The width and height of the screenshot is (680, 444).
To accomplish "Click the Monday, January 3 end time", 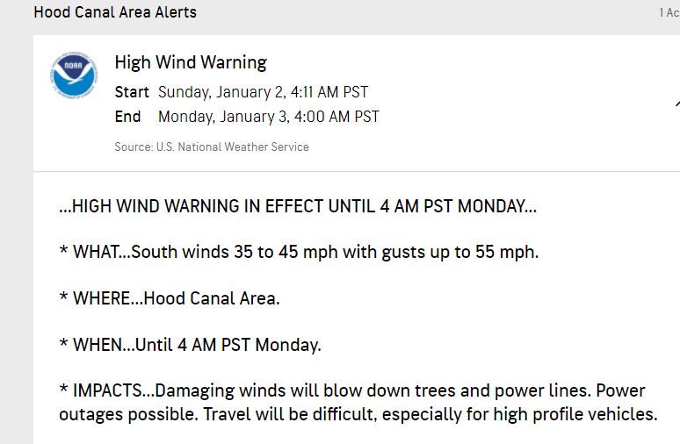I will [269, 117].
